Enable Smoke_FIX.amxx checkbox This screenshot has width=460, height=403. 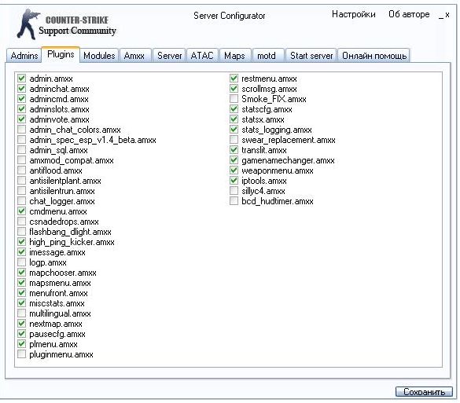pyautogui.click(x=234, y=99)
